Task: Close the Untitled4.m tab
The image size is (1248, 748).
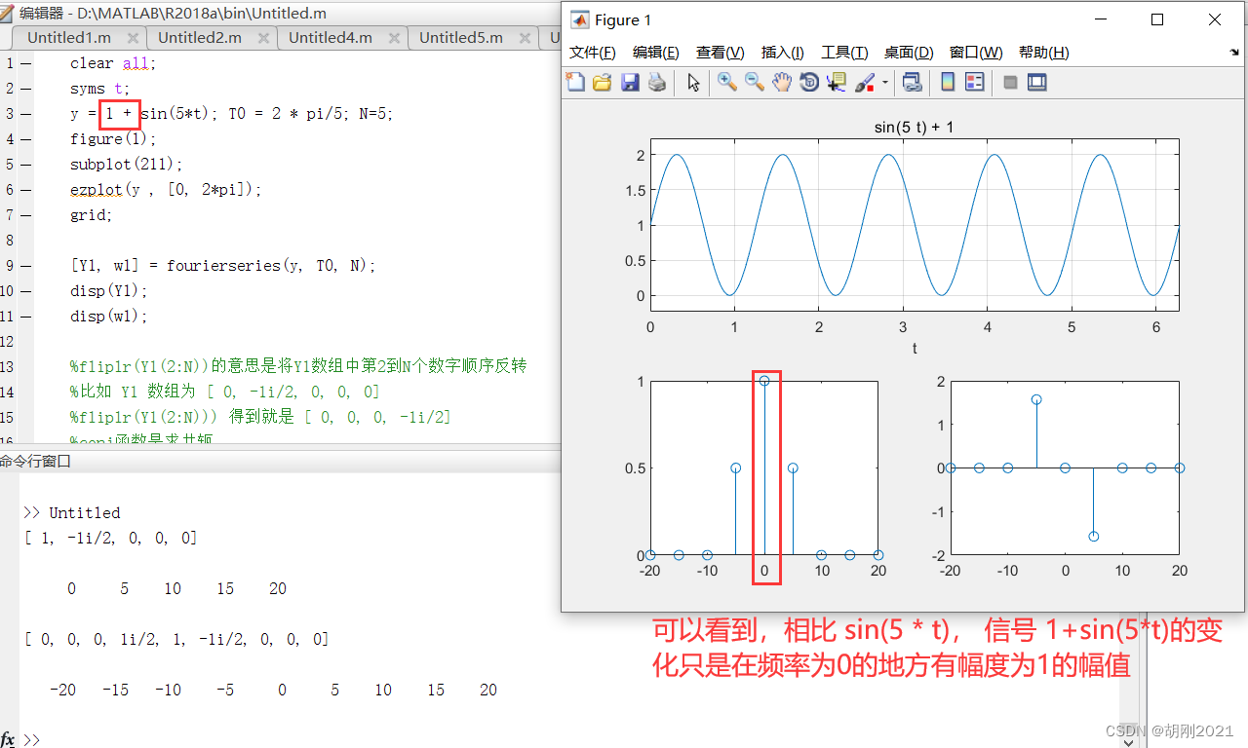Action: [x=394, y=39]
